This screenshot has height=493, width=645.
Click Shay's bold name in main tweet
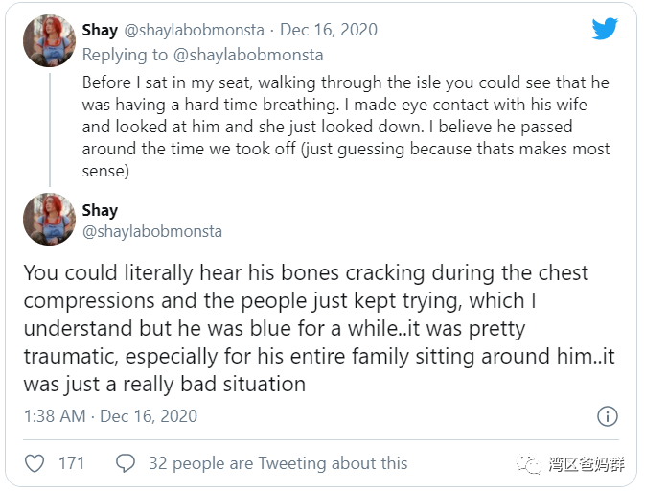(100, 209)
